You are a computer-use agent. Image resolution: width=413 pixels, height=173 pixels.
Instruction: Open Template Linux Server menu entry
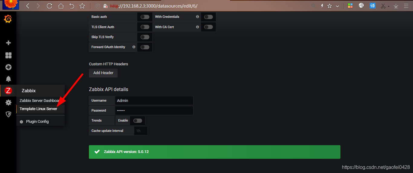point(40,109)
